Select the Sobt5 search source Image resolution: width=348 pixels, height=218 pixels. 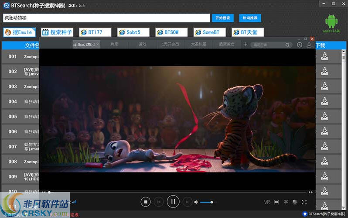133,32
